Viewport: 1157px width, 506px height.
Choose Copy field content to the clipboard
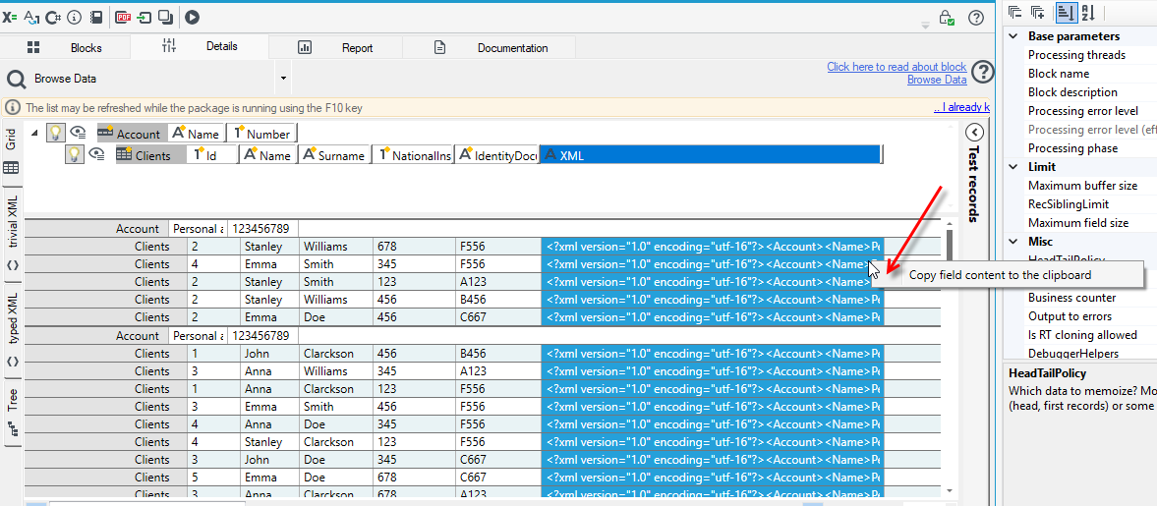click(x=1009, y=274)
